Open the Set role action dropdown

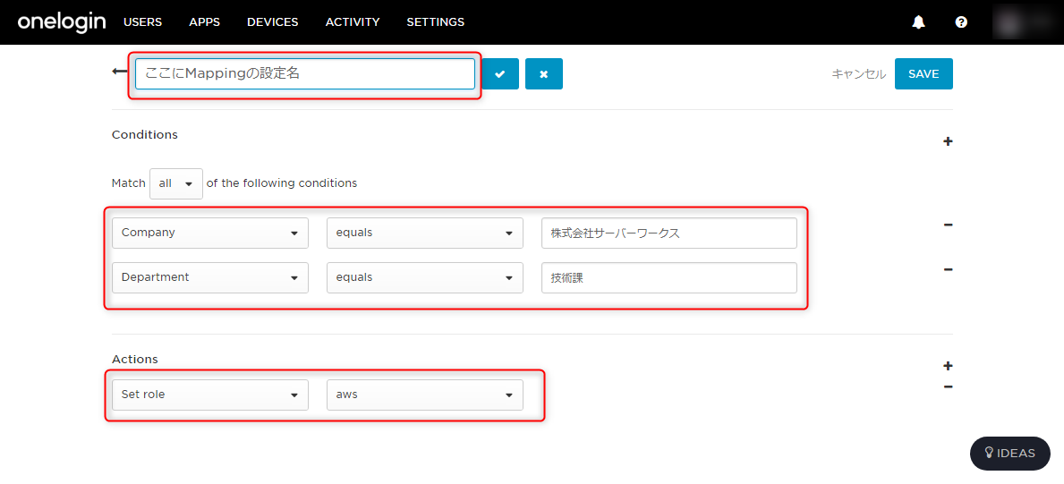tap(210, 395)
